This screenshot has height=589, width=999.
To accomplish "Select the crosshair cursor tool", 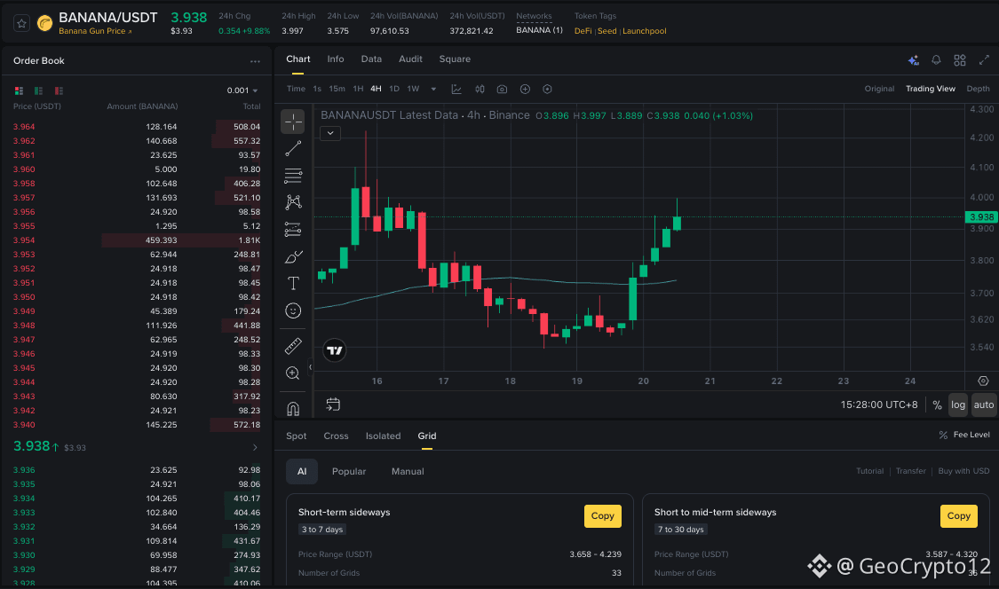I will pos(293,121).
